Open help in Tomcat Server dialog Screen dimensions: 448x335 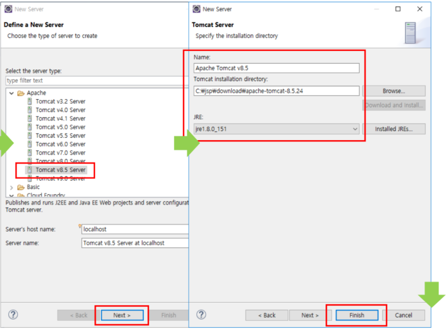click(201, 315)
